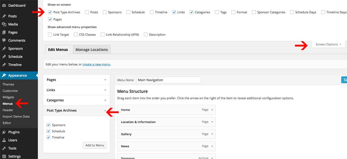This screenshot has width=347, height=159.
Task: Switch to the Manage Locations tab
Action: coord(92,50)
